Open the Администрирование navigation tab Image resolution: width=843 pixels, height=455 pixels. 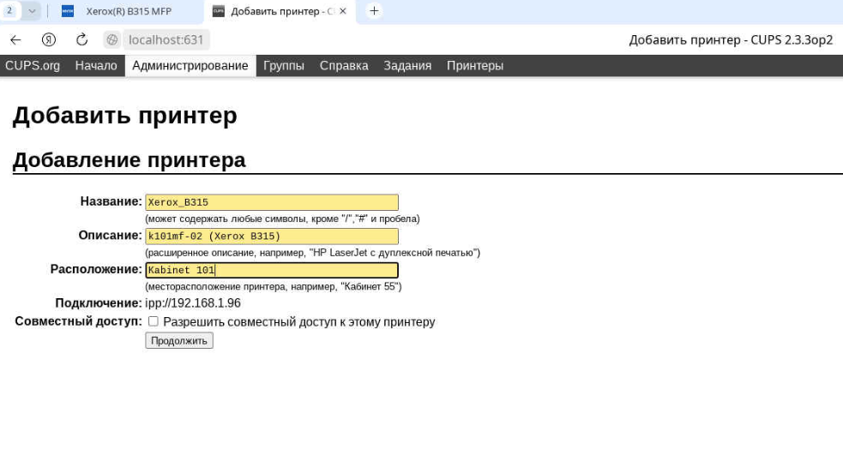190,65
